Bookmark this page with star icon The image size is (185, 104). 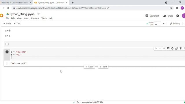[x=171, y=8]
